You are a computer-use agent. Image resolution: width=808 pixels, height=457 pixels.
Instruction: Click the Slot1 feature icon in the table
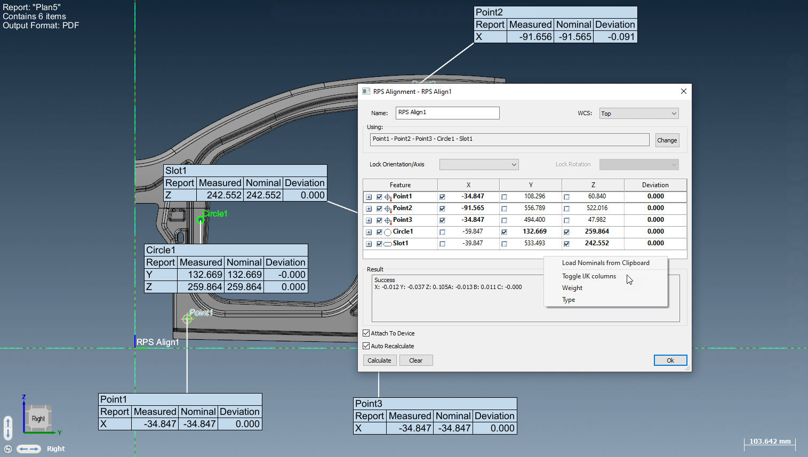click(388, 244)
